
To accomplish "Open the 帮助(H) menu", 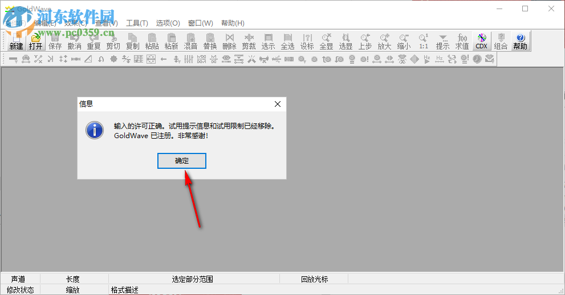I will (x=233, y=23).
